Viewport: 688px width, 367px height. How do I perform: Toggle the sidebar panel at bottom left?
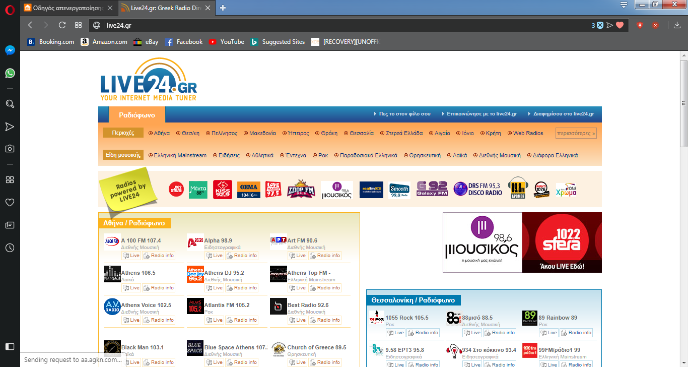coord(10,346)
